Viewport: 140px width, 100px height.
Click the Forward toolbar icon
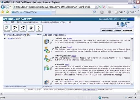pyautogui.click(x=23, y=28)
